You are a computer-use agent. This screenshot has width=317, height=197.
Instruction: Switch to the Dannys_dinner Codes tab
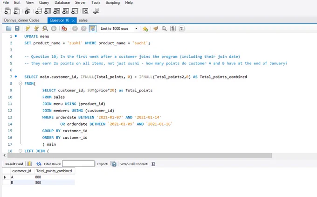point(21,20)
